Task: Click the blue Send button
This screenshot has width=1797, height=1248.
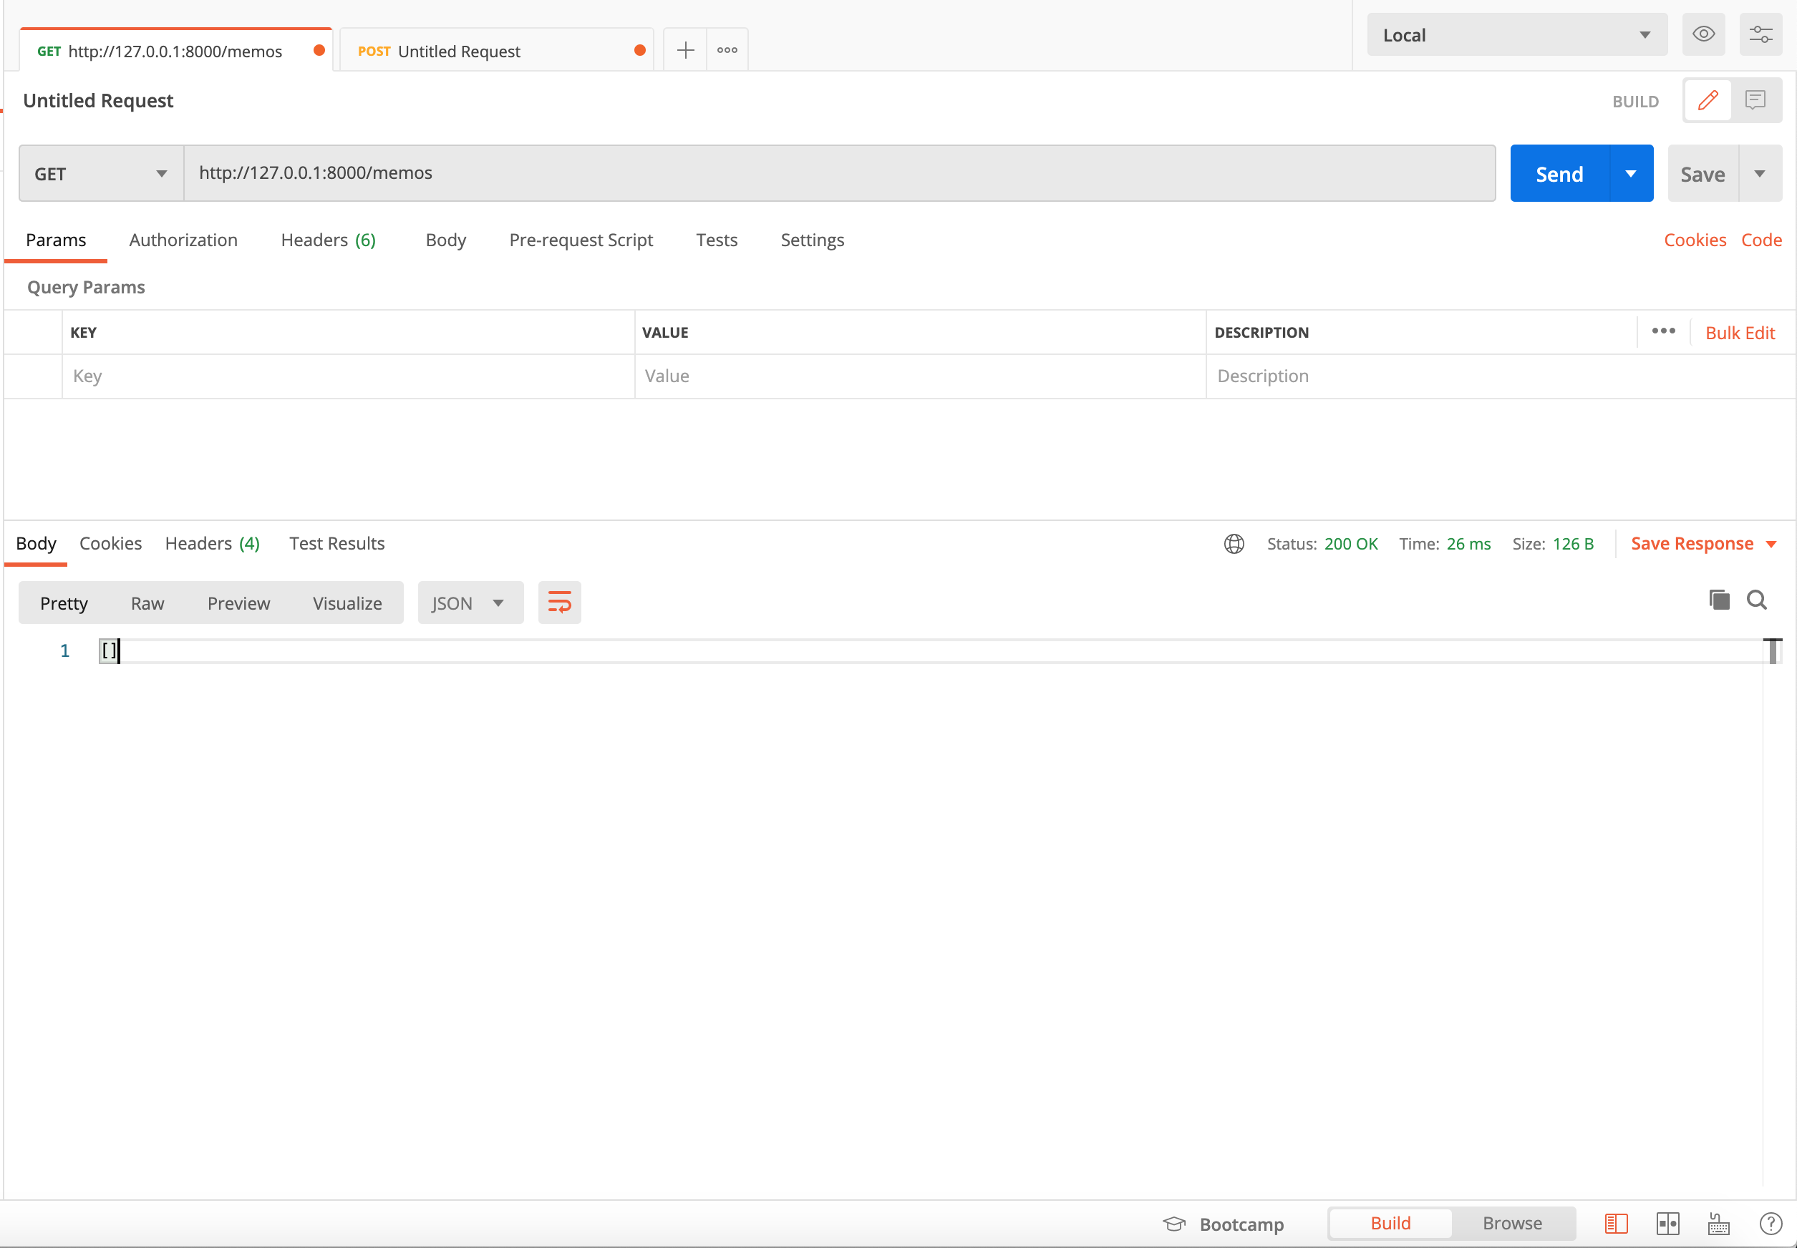Action: coord(1559,174)
